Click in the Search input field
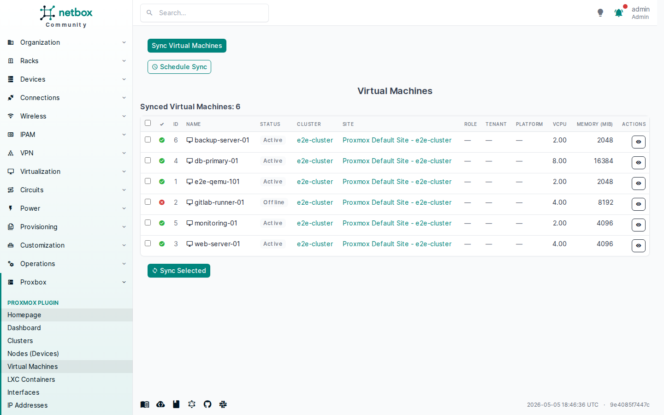 coord(204,13)
